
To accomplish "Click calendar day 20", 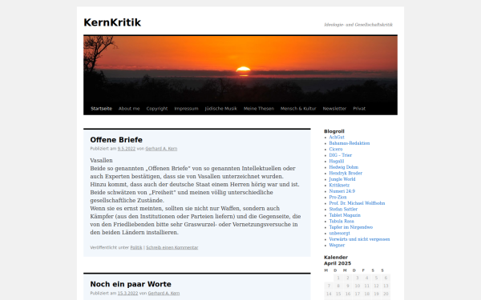I will 386,294.
